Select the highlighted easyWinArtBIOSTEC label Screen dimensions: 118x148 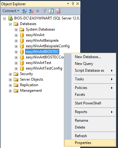point(42,52)
